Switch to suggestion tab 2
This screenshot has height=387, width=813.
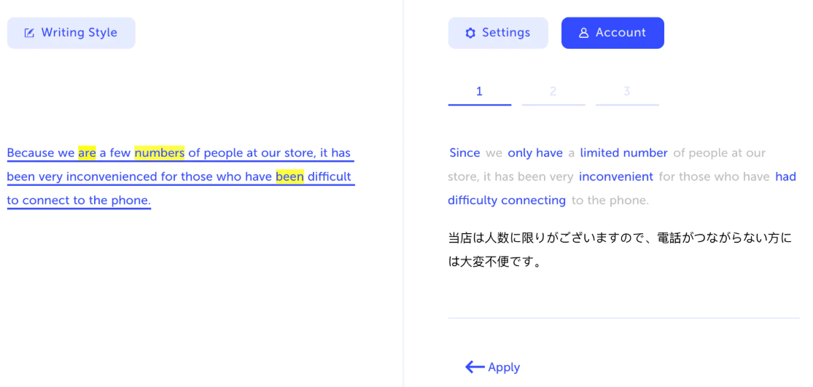tap(553, 92)
